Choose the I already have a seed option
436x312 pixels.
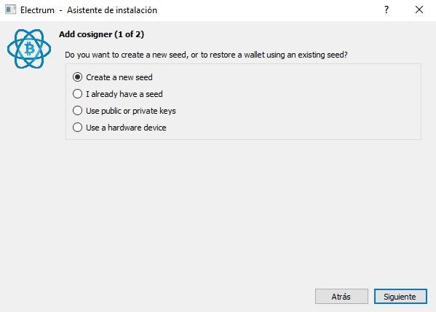pyautogui.click(x=77, y=94)
